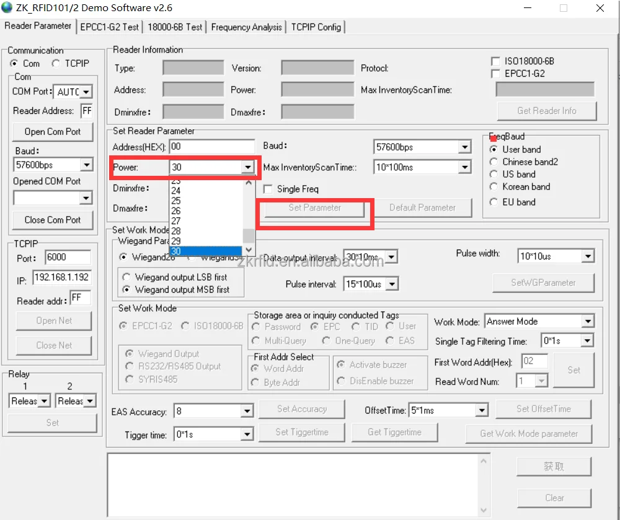Click the Default Parameter button

click(x=422, y=207)
